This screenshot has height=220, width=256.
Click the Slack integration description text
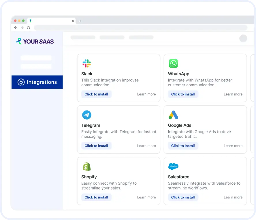point(110,83)
